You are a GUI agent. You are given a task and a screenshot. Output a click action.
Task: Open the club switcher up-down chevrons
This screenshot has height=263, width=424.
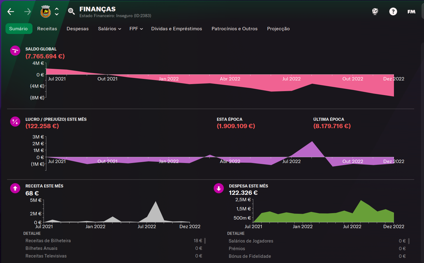coord(57,12)
